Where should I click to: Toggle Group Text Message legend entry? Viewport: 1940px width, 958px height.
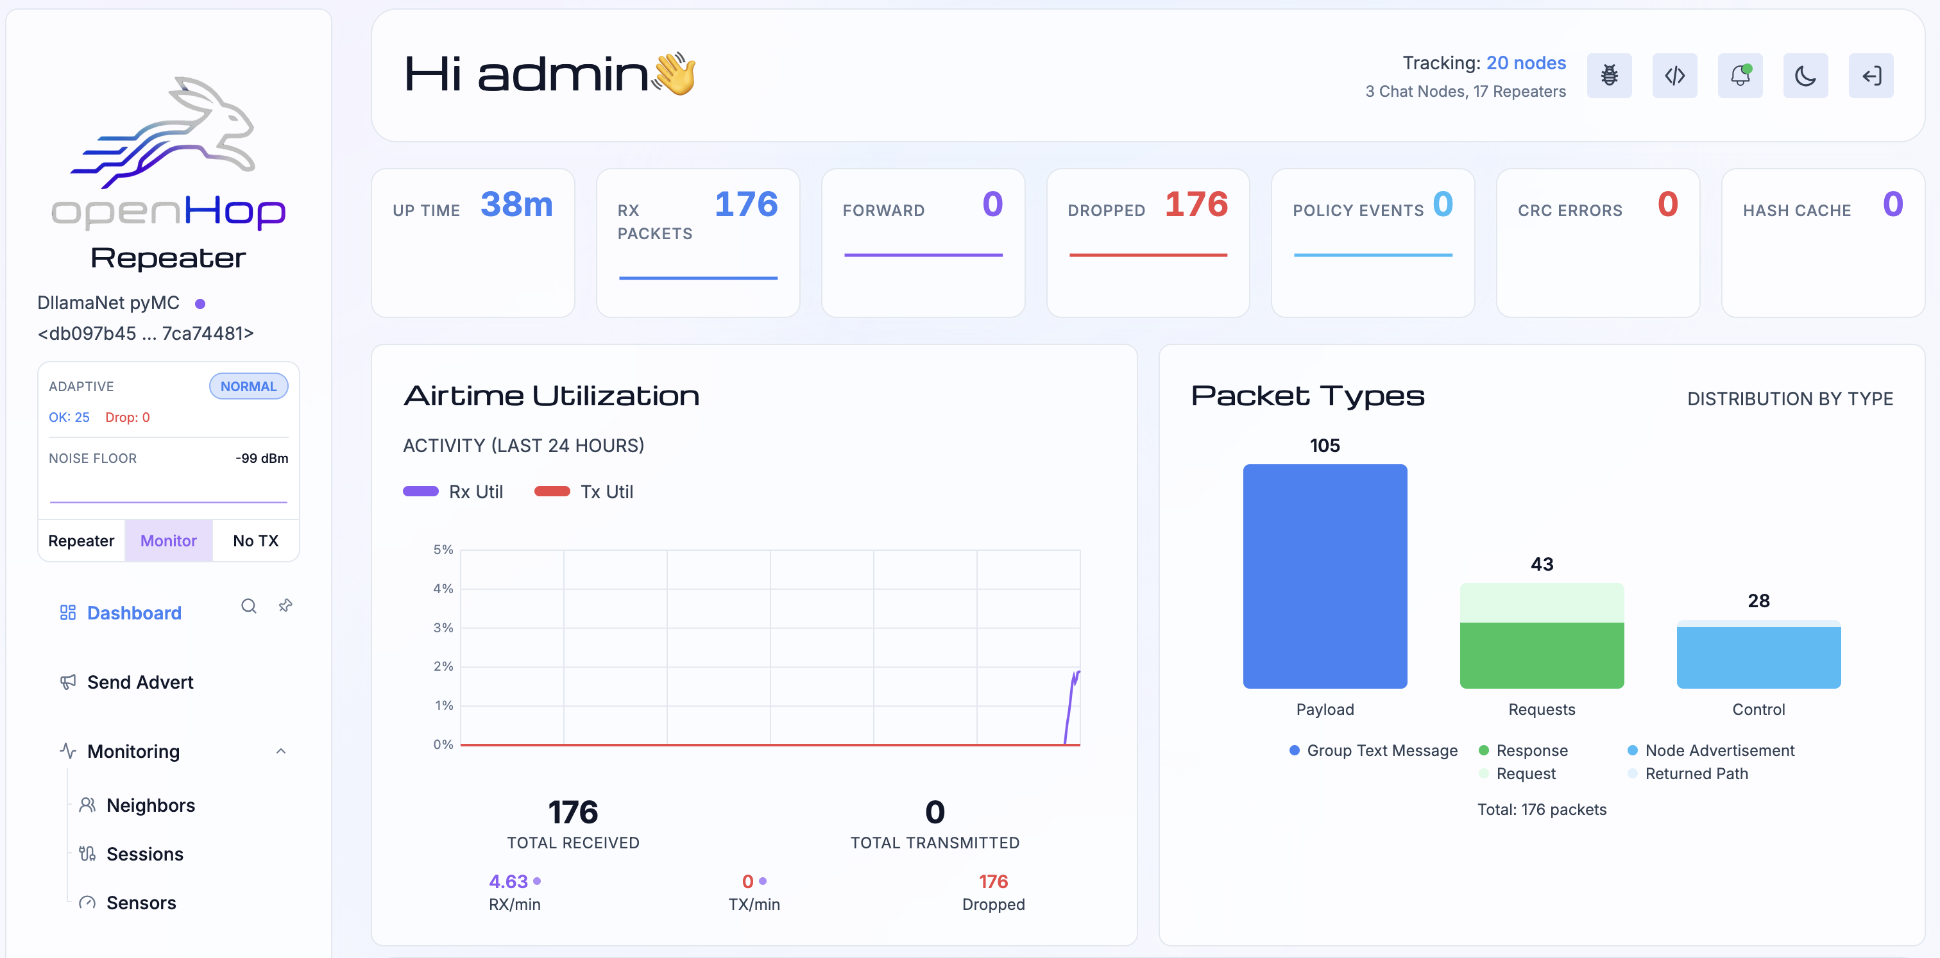[1374, 750]
